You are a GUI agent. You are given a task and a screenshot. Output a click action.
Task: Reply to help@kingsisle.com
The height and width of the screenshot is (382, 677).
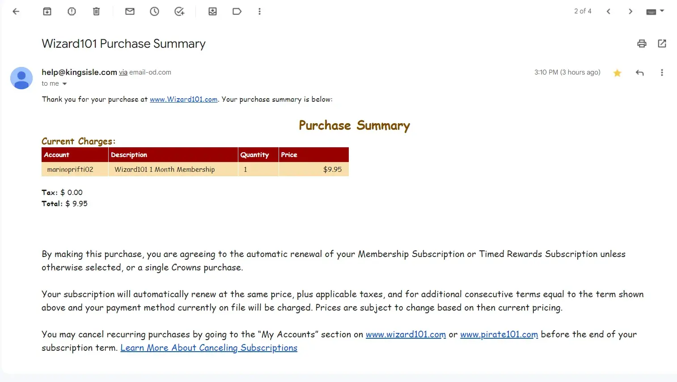639,73
